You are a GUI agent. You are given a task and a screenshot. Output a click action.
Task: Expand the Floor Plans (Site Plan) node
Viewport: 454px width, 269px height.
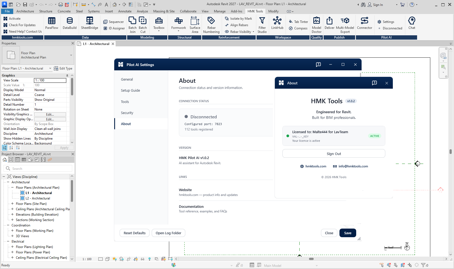[12, 204]
